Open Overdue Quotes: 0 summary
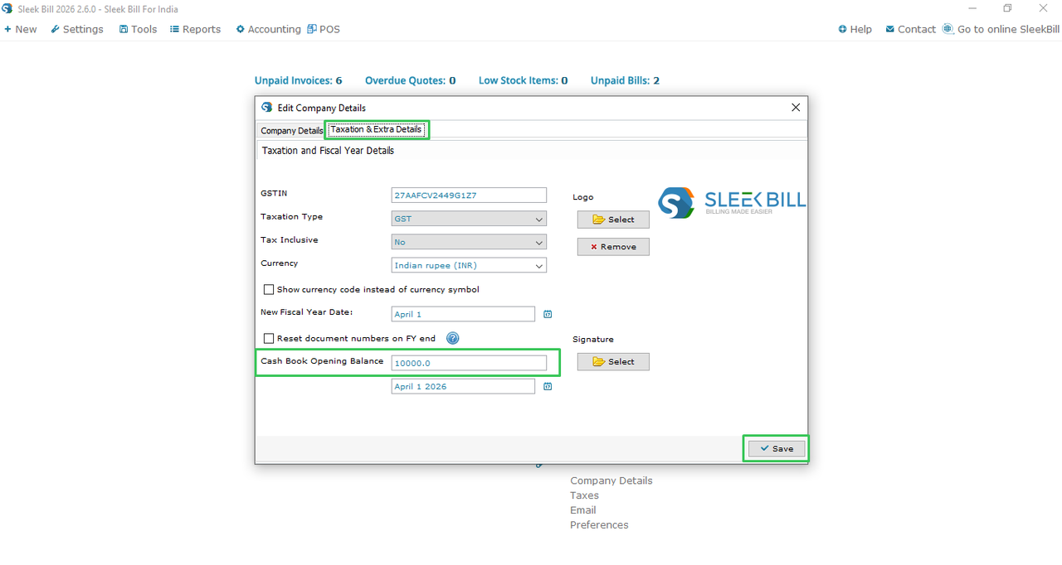1062x565 pixels. [411, 80]
